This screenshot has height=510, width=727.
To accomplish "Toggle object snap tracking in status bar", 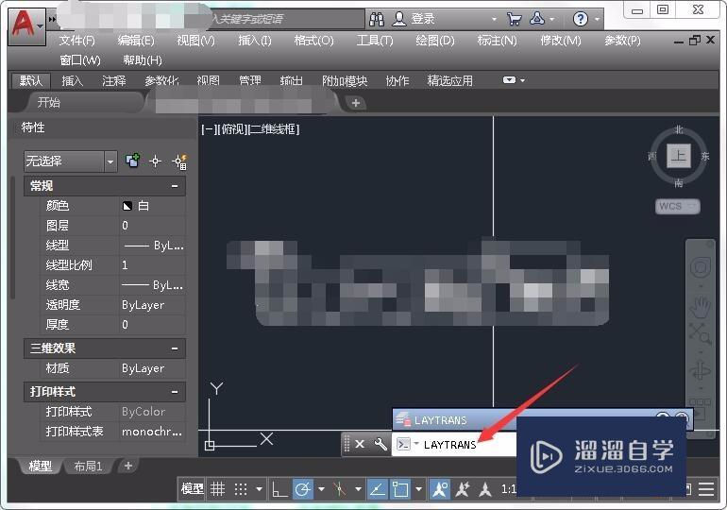I will tap(378, 489).
